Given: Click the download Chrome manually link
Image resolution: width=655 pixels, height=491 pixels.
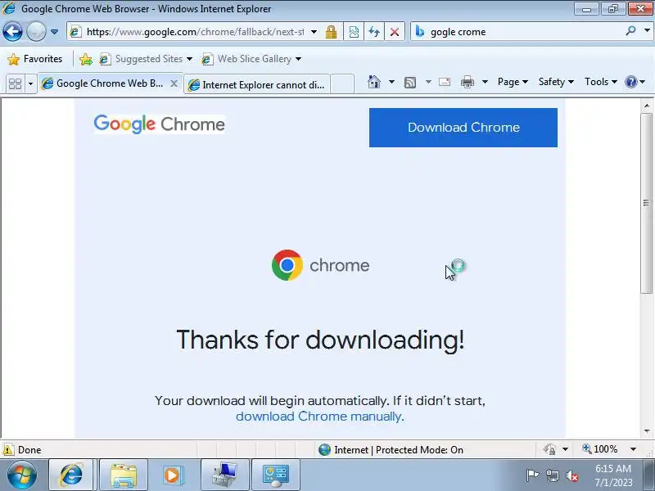Looking at the screenshot, I should 318,417.
